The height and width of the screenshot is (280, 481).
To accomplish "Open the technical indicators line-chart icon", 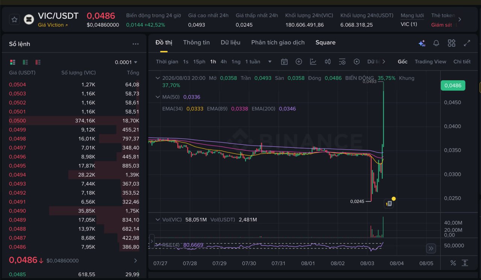I will [x=313, y=62].
